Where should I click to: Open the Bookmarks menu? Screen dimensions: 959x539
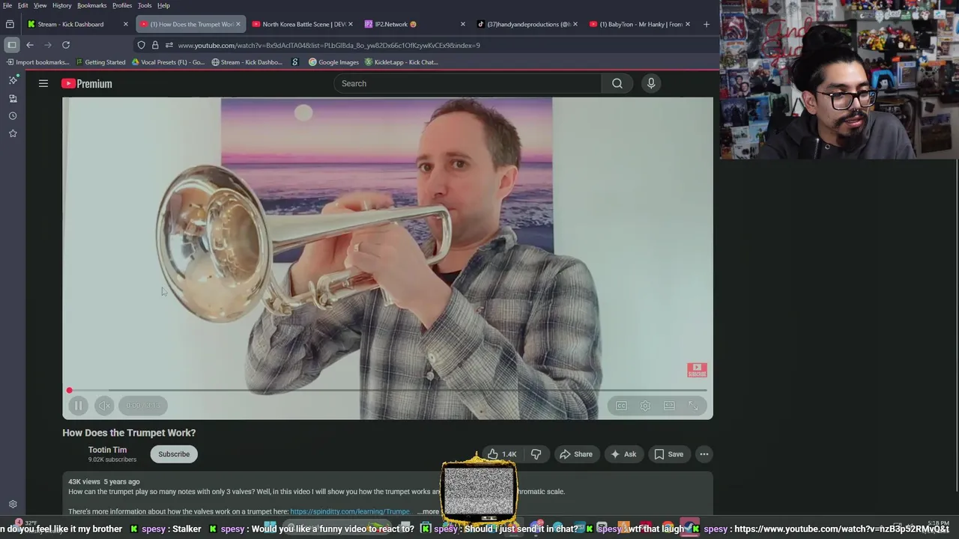pos(92,5)
